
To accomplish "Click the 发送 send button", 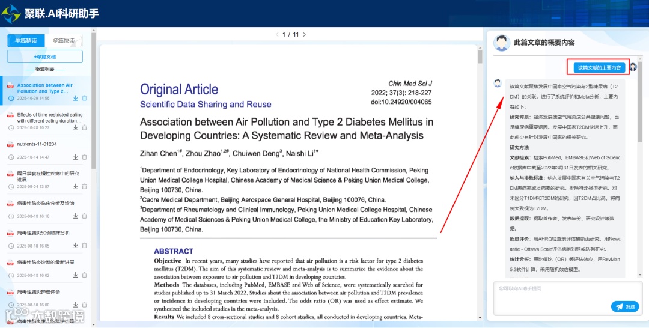I will tap(625, 306).
